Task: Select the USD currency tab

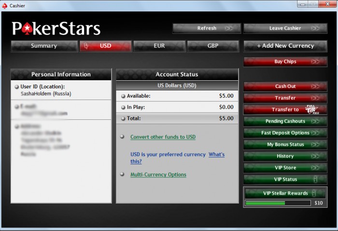Action: (105, 46)
